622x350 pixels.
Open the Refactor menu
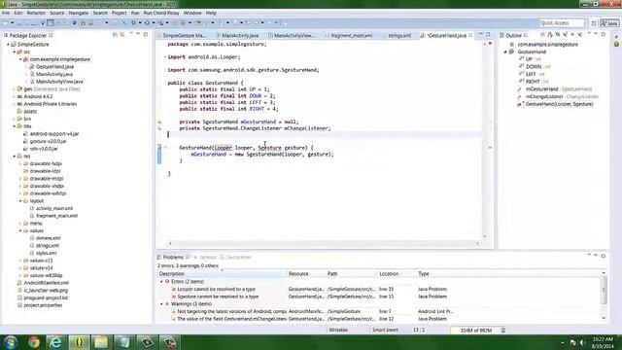[x=36, y=13]
